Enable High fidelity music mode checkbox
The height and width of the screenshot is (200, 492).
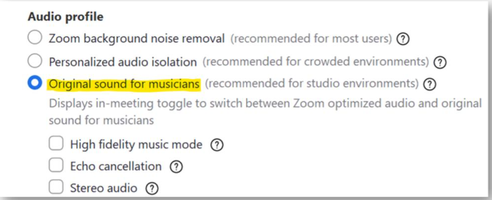[56, 144]
